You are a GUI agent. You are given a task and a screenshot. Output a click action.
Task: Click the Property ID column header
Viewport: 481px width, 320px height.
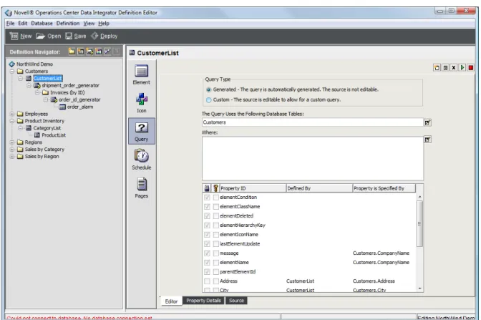tap(253, 188)
